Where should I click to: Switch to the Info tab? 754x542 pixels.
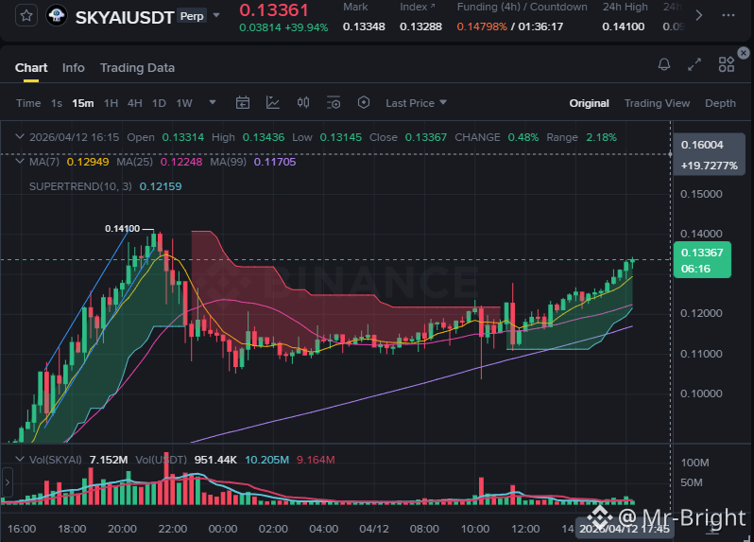pos(73,68)
